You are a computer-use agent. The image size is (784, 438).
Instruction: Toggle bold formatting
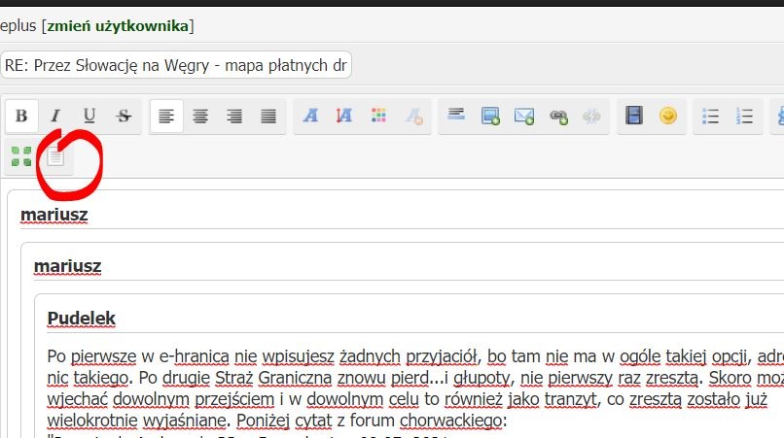pyautogui.click(x=21, y=116)
